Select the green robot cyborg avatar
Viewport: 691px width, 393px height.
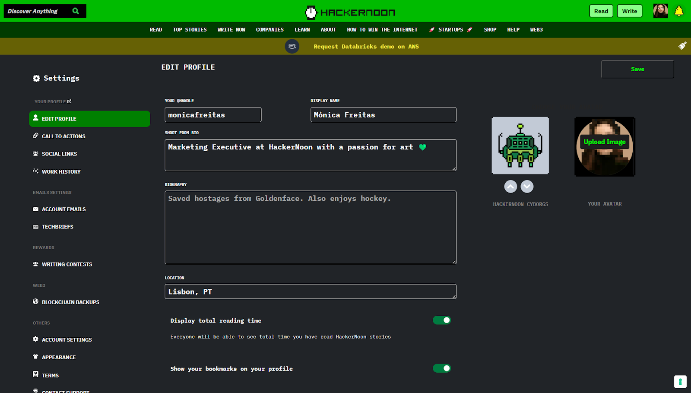(x=520, y=146)
